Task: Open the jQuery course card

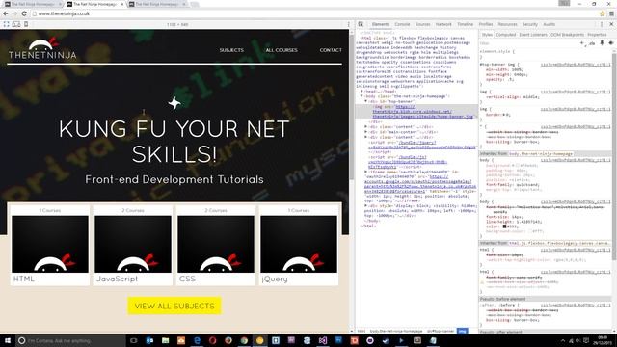Action: (x=299, y=245)
